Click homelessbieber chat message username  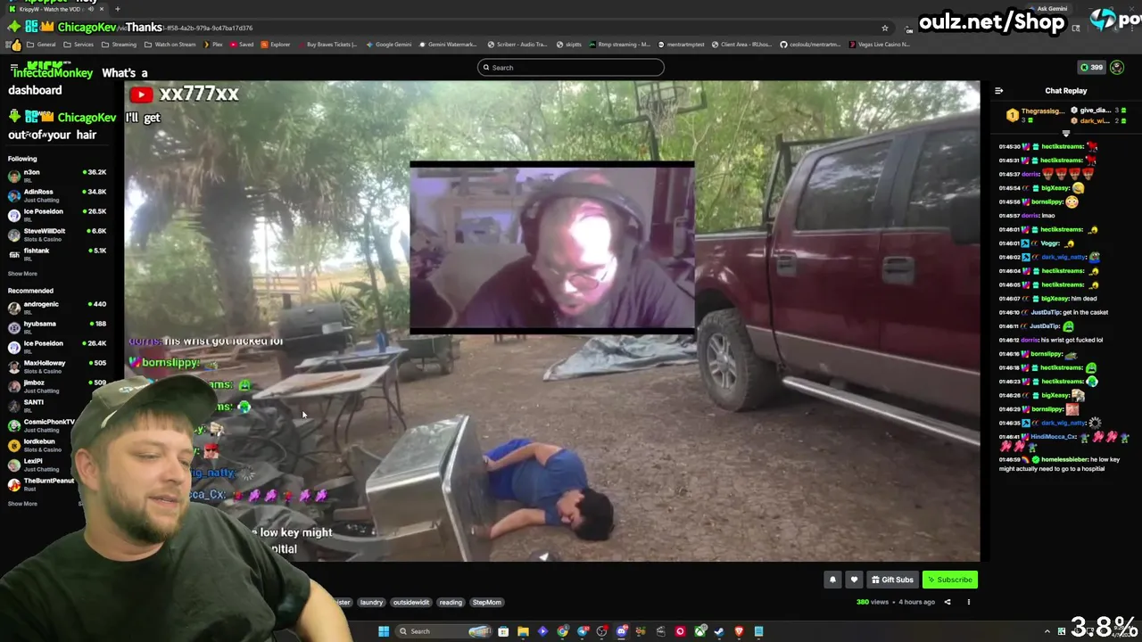point(1063,459)
